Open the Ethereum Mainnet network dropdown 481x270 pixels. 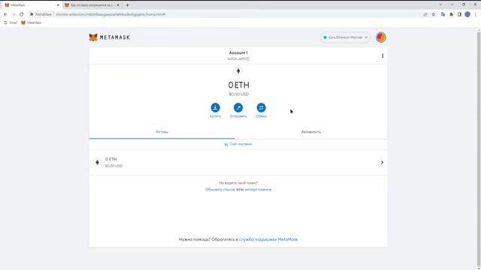tap(346, 37)
